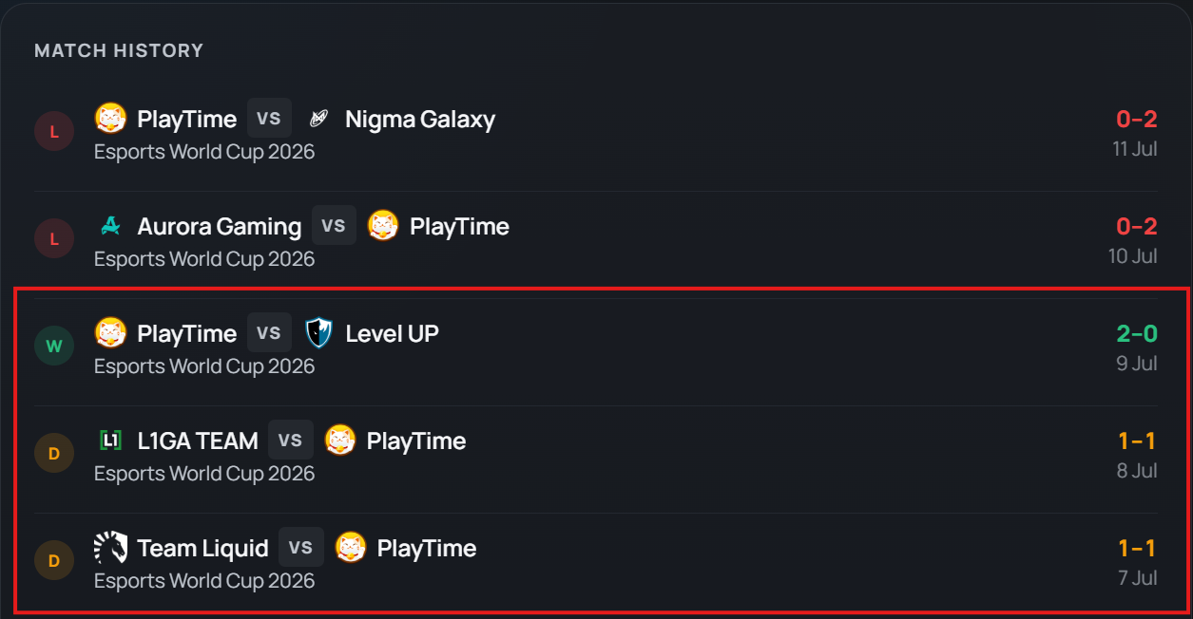
Task: Click the Level UP shield logo
Action: [x=318, y=333]
